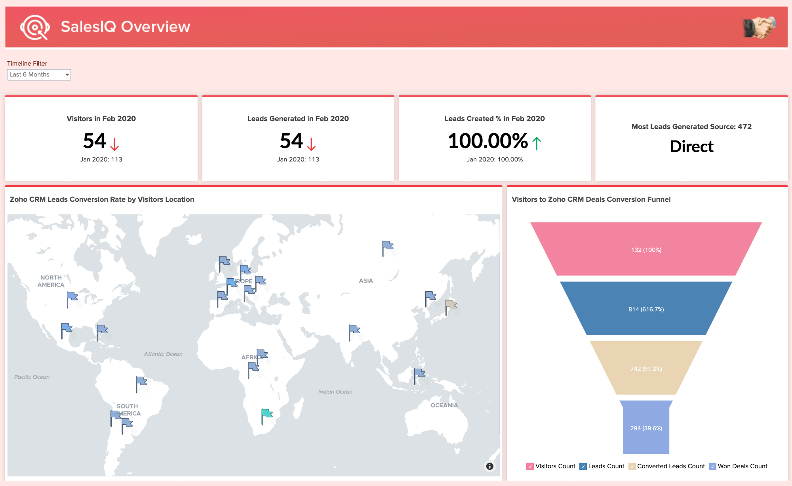Click the Most Leads Generated Source card
Screen dimensions: 792x486
pyautogui.click(x=692, y=139)
